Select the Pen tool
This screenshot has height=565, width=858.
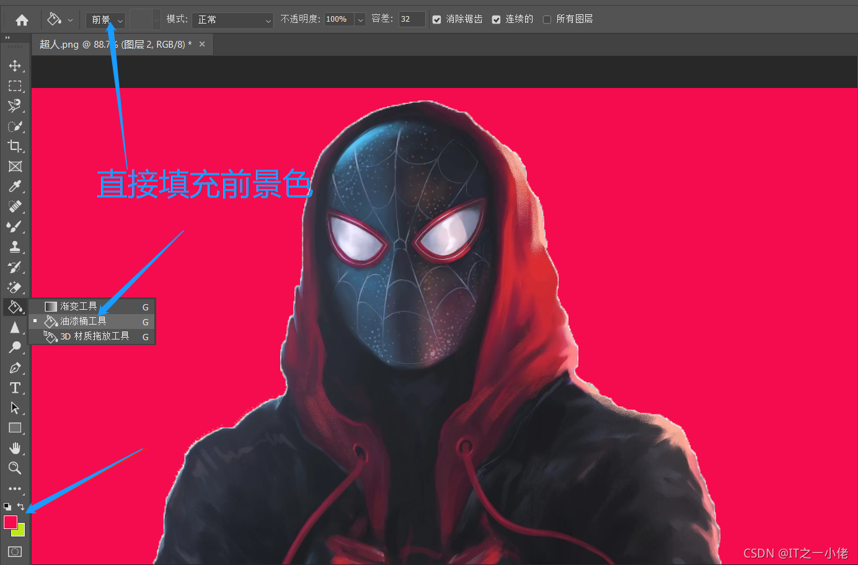pyautogui.click(x=15, y=368)
